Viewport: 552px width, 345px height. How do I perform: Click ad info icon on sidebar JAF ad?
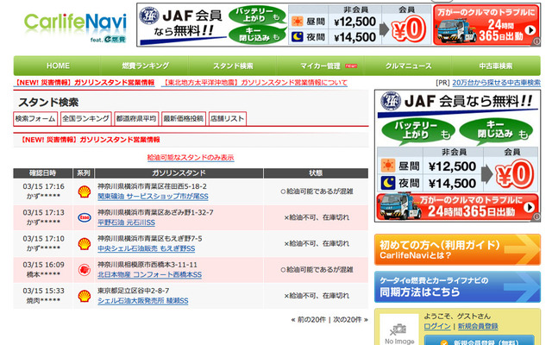click(536, 216)
